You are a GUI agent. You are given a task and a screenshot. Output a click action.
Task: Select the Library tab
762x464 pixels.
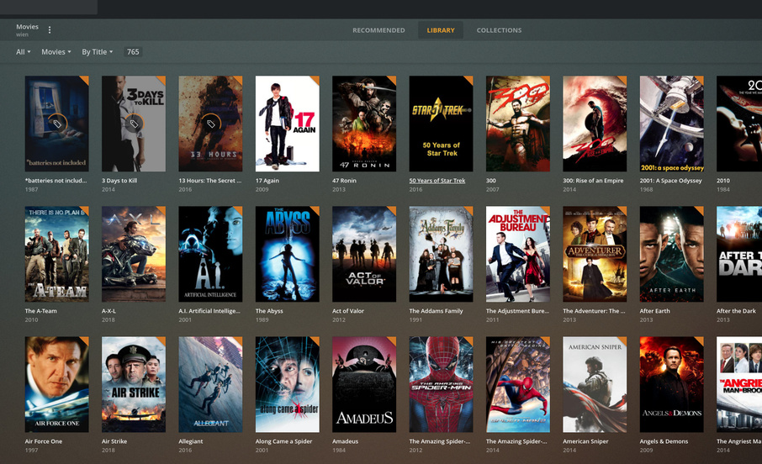point(441,30)
